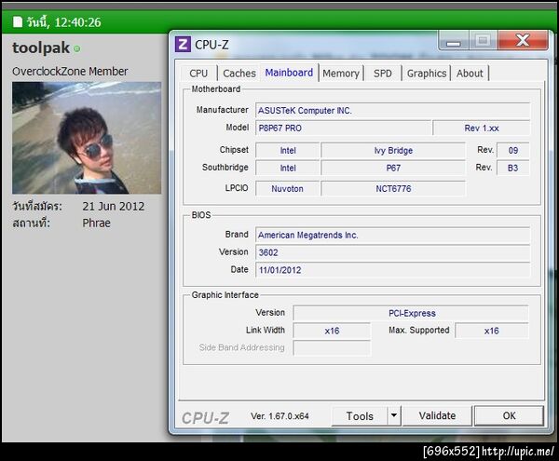Click the forum post document icon
The height and width of the screenshot is (461, 559).
point(18,21)
